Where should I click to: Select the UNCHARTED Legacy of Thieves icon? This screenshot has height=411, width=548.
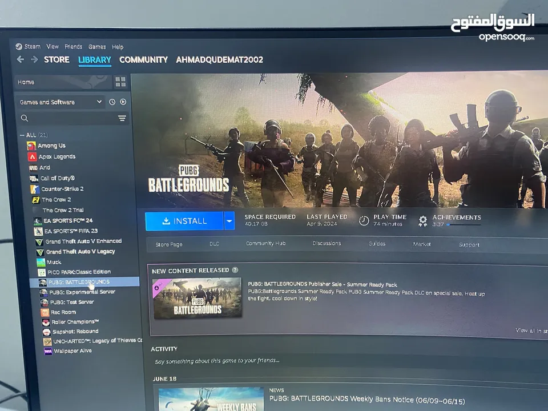point(47,341)
